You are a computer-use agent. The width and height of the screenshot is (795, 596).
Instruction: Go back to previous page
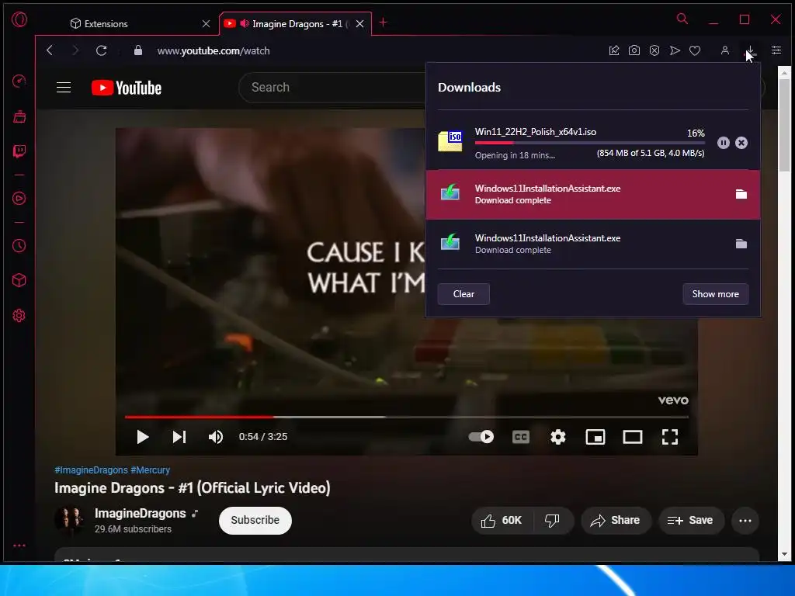(x=50, y=50)
